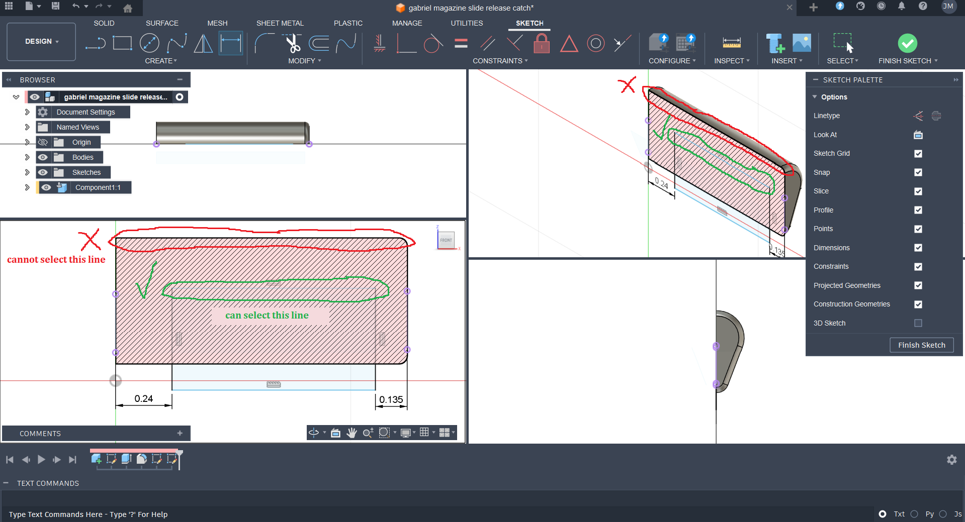Select the Fillet modify tool

coord(265,43)
